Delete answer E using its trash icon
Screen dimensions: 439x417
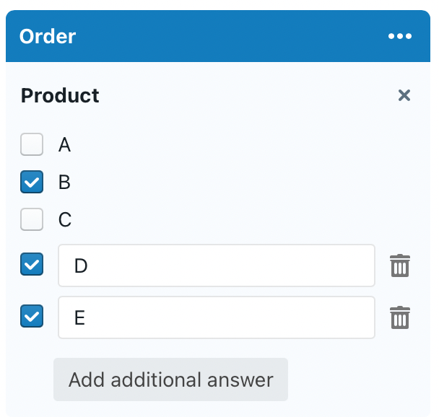click(400, 317)
